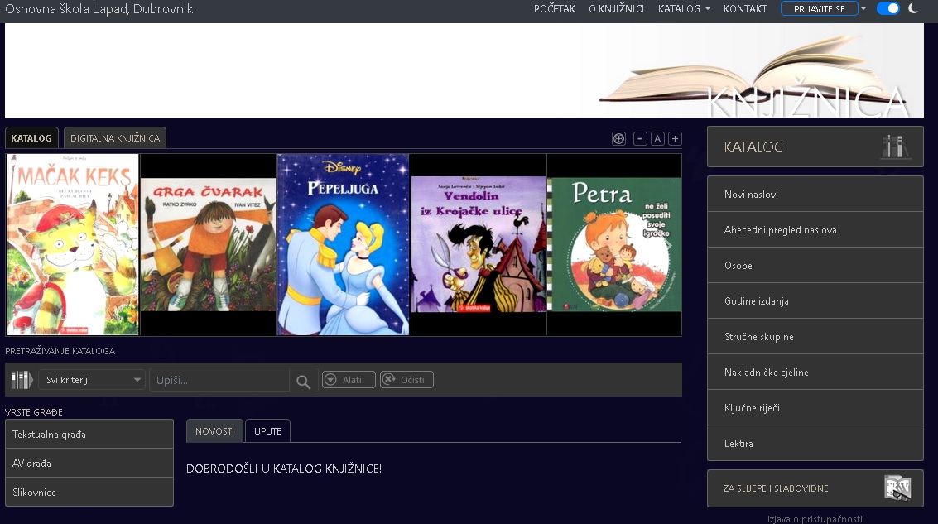Click the Osnovna škola Lapad, Dubrovnik title
This screenshot has height=524, width=938.
99,9
